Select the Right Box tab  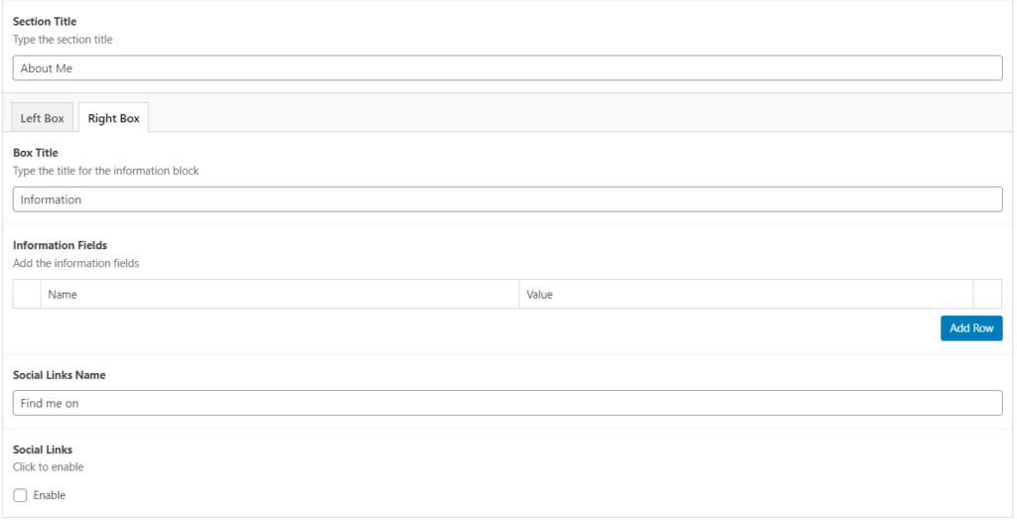(x=113, y=118)
